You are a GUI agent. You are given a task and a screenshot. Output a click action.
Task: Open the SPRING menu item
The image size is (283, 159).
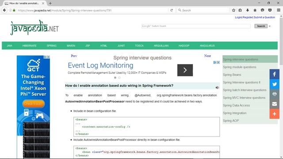[x=52, y=45]
